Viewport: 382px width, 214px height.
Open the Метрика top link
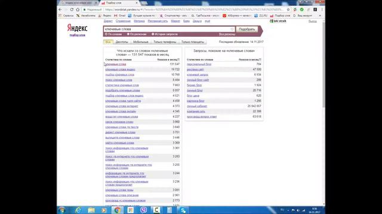pos(139,21)
